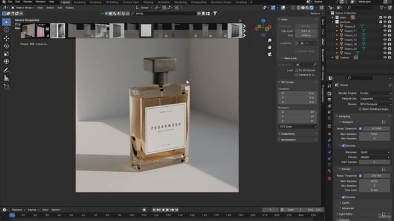The width and height of the screenshot is (394, 221).
Task: Switch to the Shading workspace tab
Action: tap(148, 2)
